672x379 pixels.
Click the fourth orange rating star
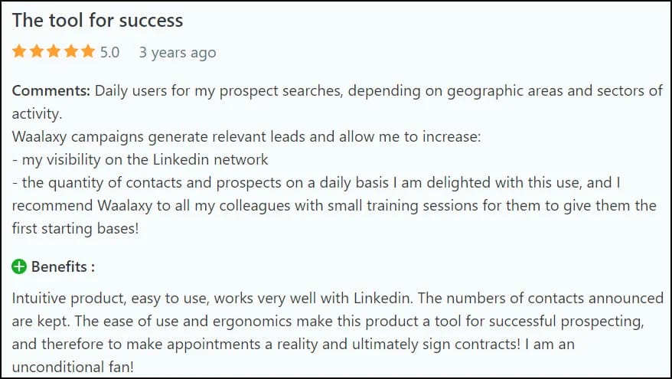[x=70, y=51]
